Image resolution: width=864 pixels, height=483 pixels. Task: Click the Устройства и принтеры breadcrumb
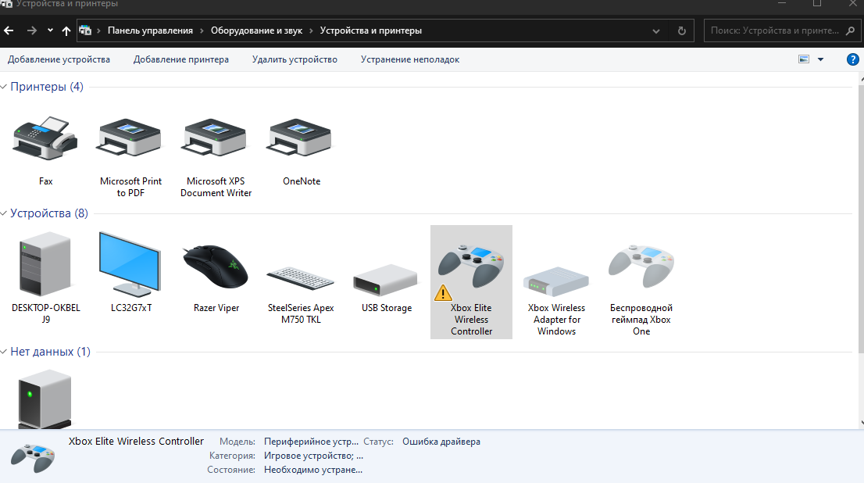tap(371, 31)
